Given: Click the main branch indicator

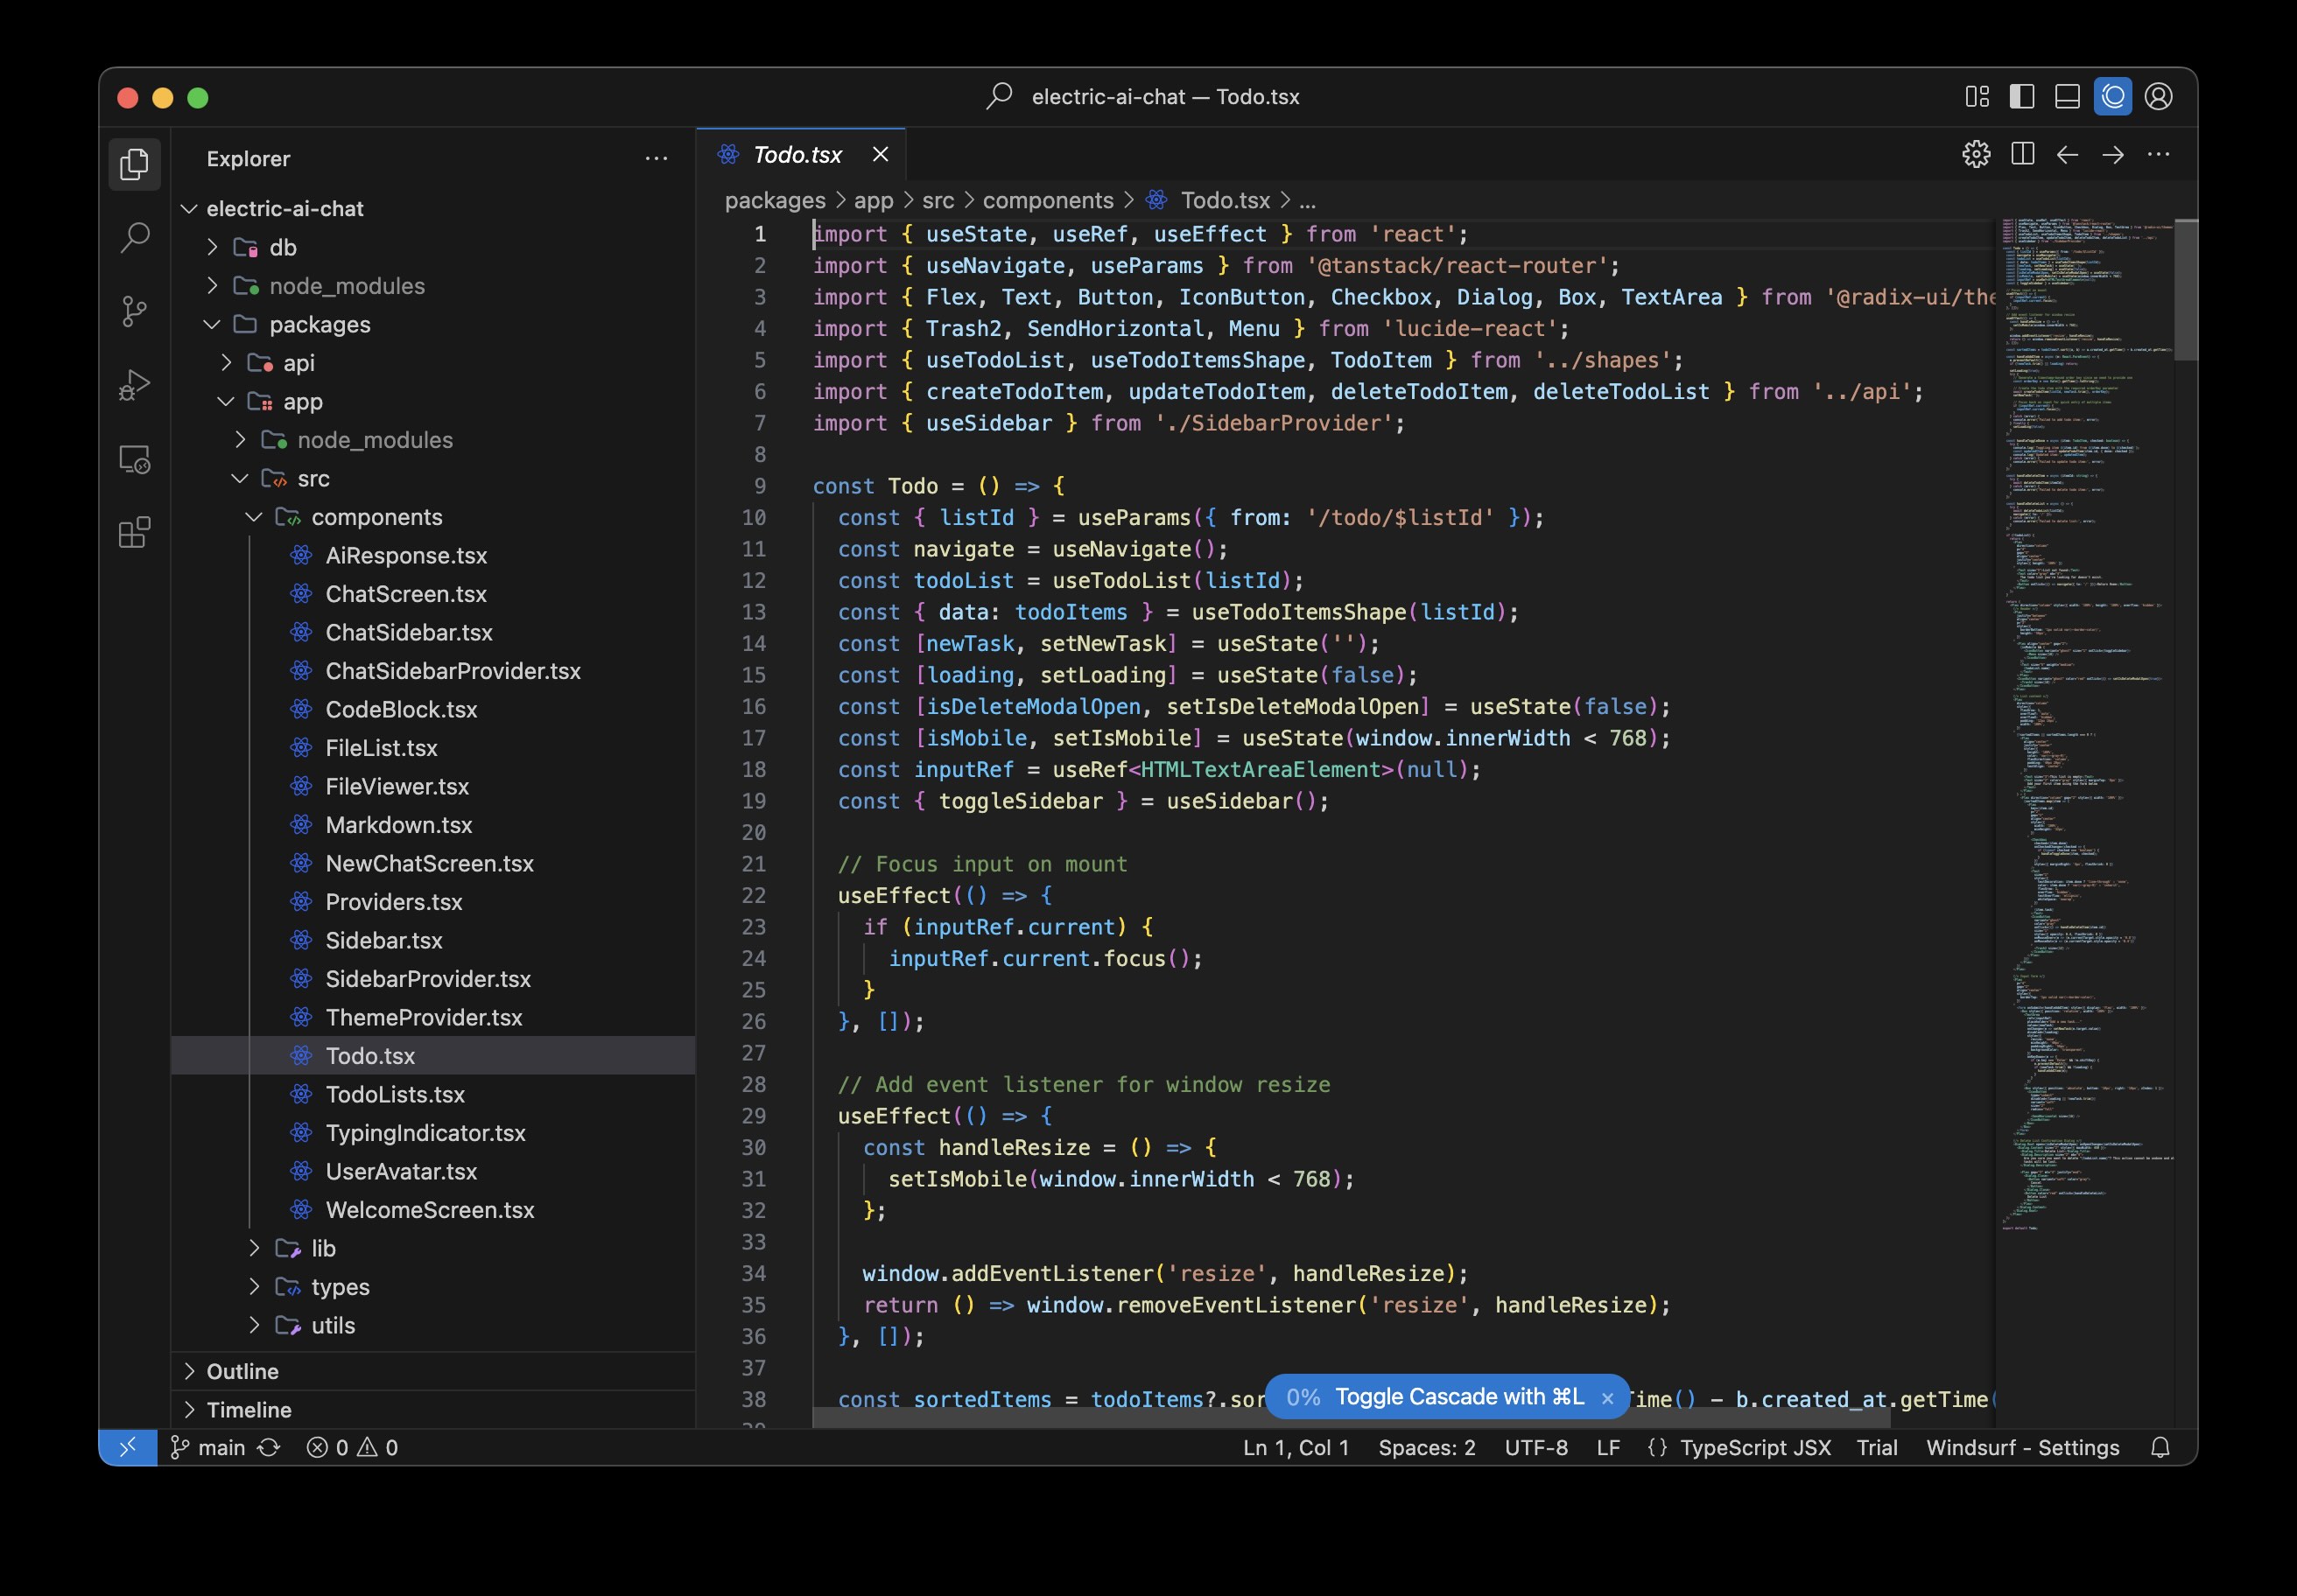Looking at the screenshot, I should [x=221, y=1448].
